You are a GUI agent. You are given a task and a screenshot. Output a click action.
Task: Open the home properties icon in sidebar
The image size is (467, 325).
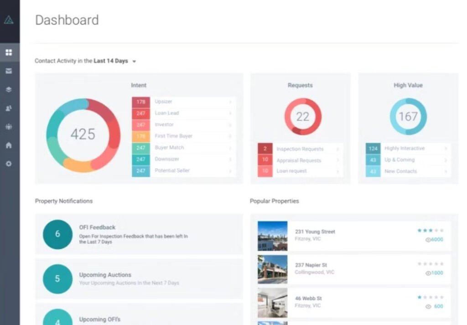[9, 145]
